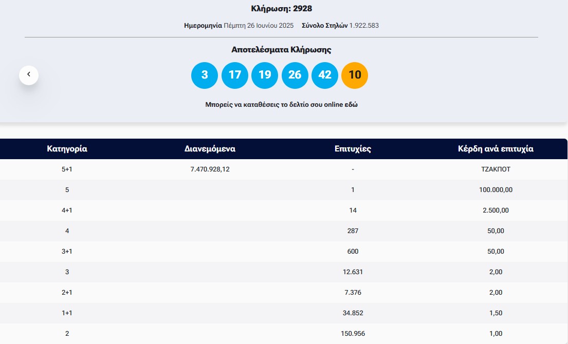This screenshot has height=344, width=568.
Task: Click the previous draw arrow button
Action: tap(29, 75)
